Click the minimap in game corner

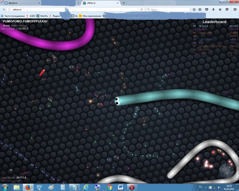226,170
